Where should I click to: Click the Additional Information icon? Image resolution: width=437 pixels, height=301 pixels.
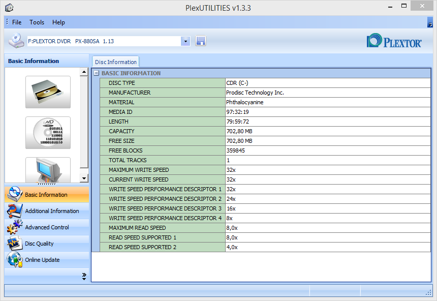pyautogui.click(x=15, y=210)
